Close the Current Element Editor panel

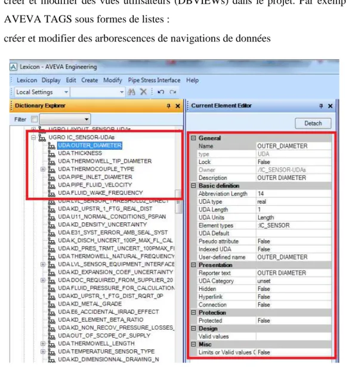[x=330, y=106]
